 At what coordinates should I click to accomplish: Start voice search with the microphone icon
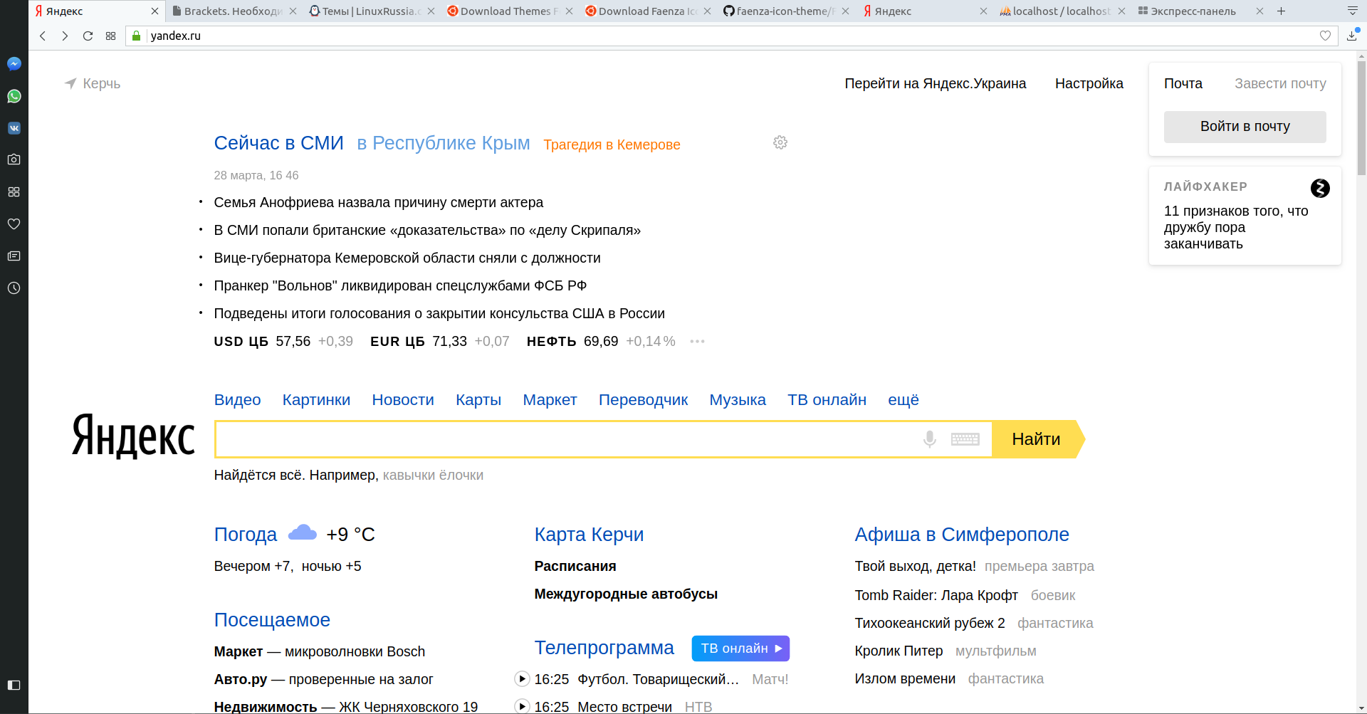(929, 439)
